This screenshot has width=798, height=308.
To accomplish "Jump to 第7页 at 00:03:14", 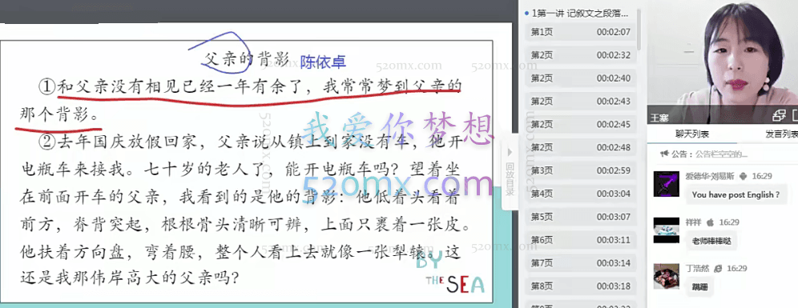I will tap(580, 263).
